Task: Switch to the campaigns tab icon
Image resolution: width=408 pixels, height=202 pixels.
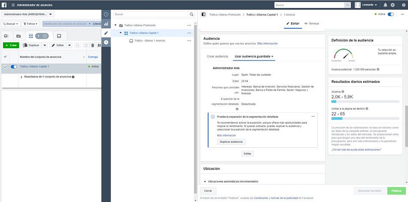Action: [18, 36]
